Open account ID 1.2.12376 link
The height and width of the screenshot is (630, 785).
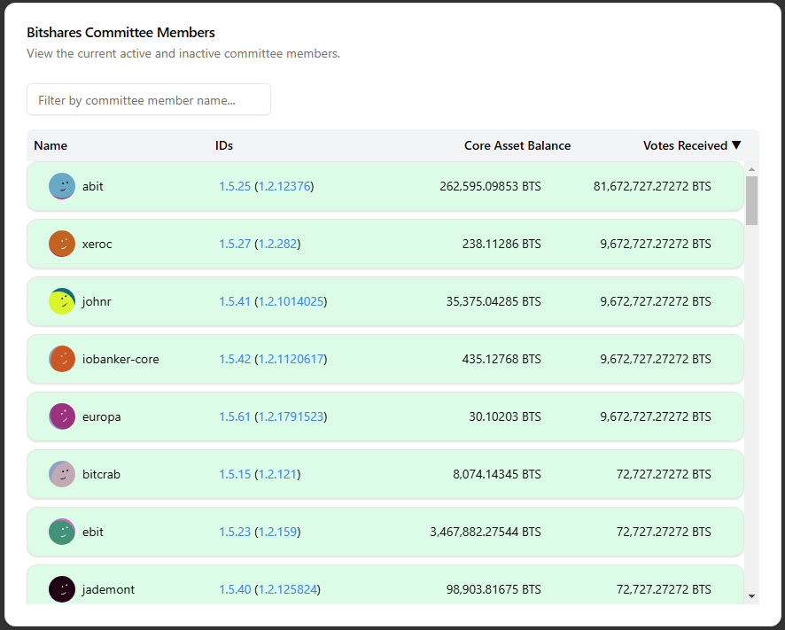click(284, 186)
